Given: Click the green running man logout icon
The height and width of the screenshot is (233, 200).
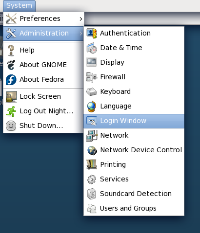Looking at the screenshot, I should [x=11, y=111].
